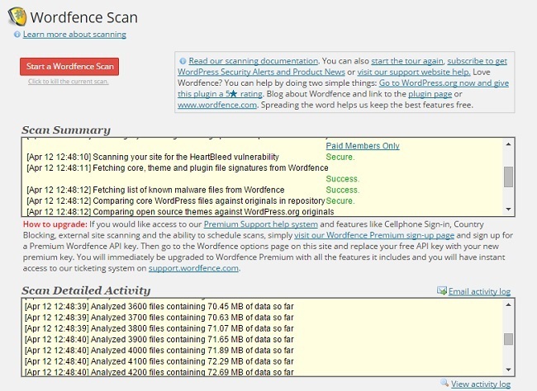Click Success status for malware files list

click(x=343, y=190)
